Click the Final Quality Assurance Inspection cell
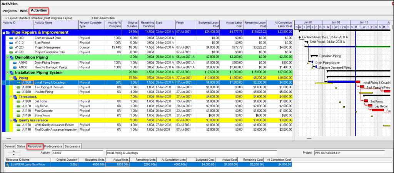The height and width of the screenshot is (173, 394). point(56,130)
